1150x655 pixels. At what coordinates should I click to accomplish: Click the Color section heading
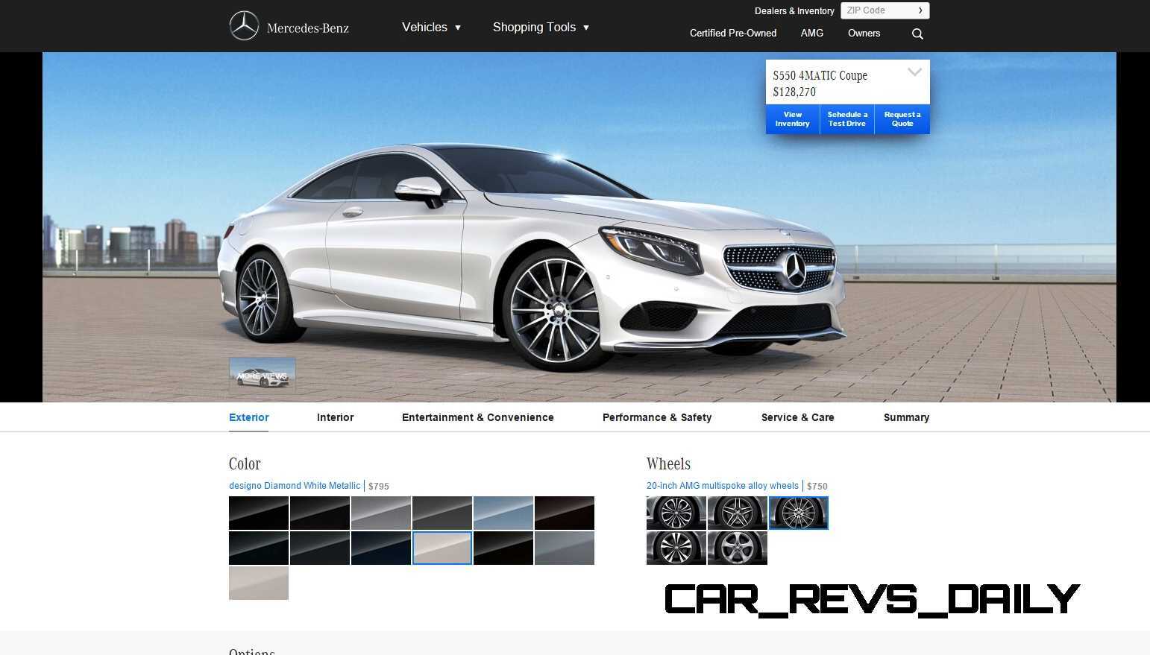coord(245,463)
